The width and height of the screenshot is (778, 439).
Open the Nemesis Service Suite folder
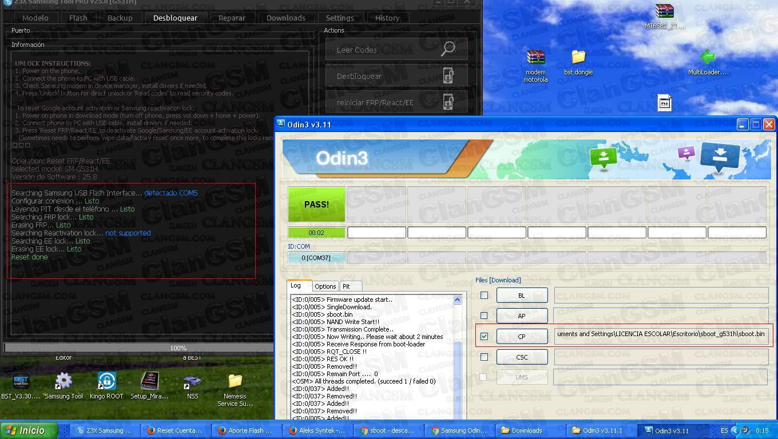(235, 381)
